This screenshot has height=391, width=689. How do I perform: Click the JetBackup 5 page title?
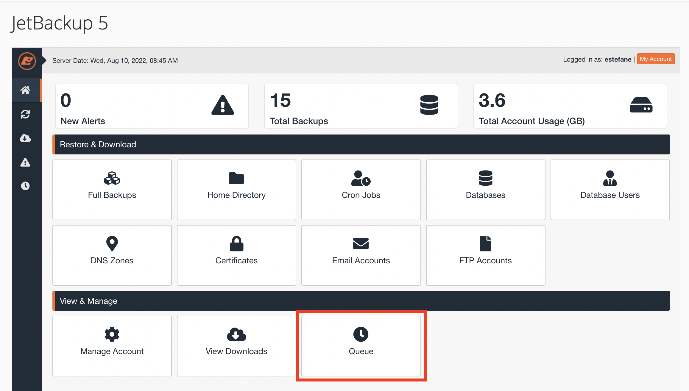(59, 23)
